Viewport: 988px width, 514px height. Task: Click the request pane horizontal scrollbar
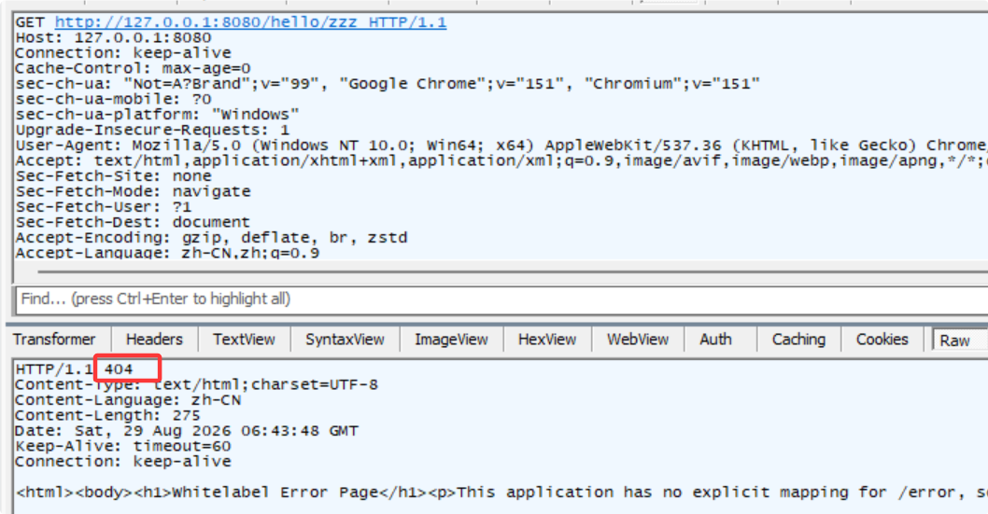[513, 272]
